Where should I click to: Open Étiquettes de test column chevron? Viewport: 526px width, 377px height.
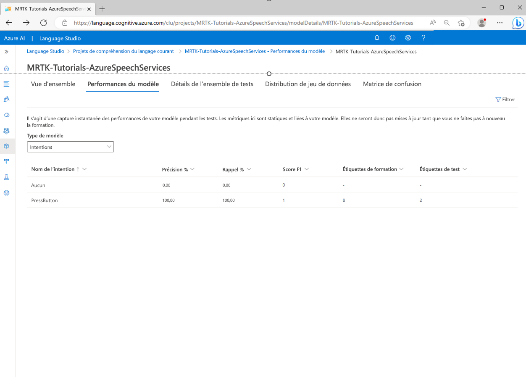tap(465, 169)
